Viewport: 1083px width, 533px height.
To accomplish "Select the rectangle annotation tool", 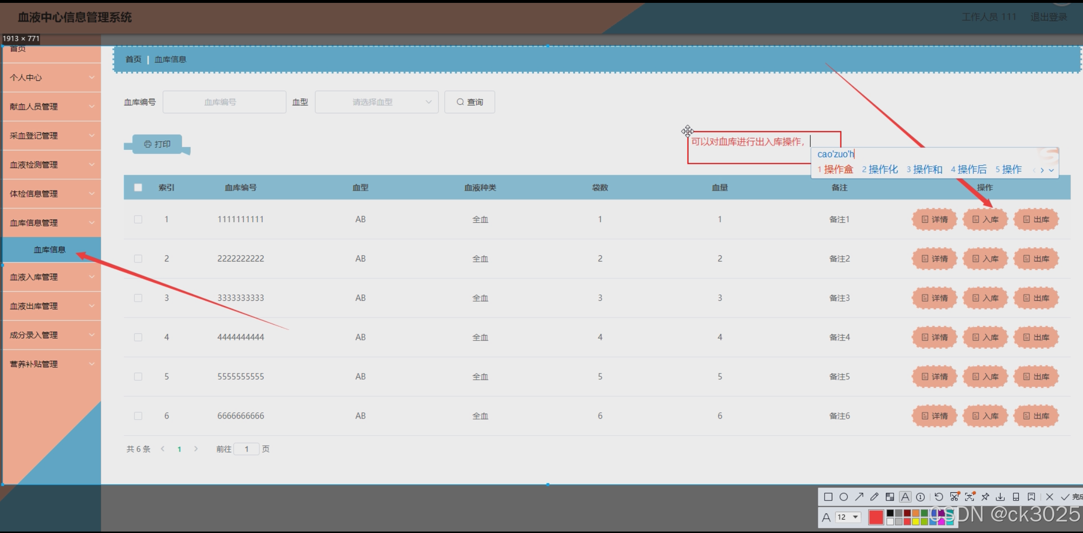I will click(x=828, y=497).
